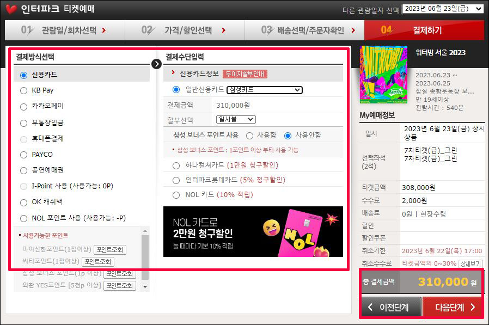
Task: Enable 삼성 보너스 포인트 사용함
Action: click(x=249, y=136)
